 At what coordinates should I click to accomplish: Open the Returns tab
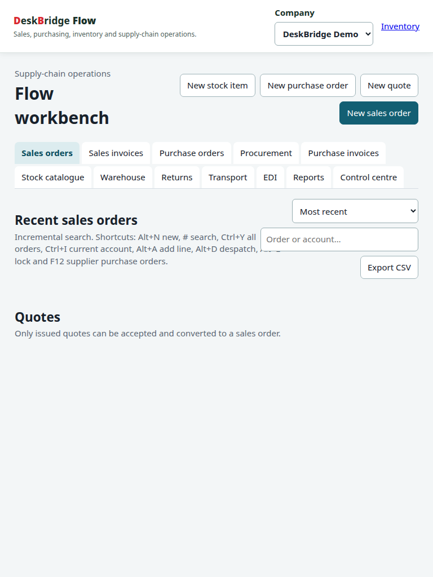(176, 177)
